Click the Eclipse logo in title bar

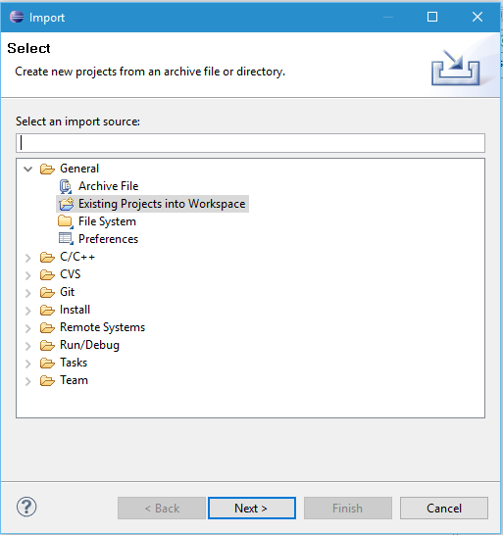coord(17,17)
